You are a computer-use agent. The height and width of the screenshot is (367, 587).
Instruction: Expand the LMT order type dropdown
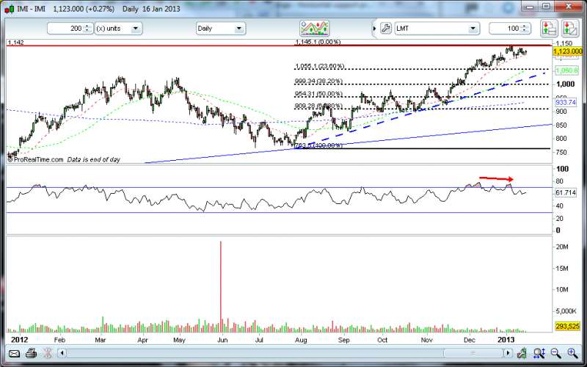[x=473, y=29]
